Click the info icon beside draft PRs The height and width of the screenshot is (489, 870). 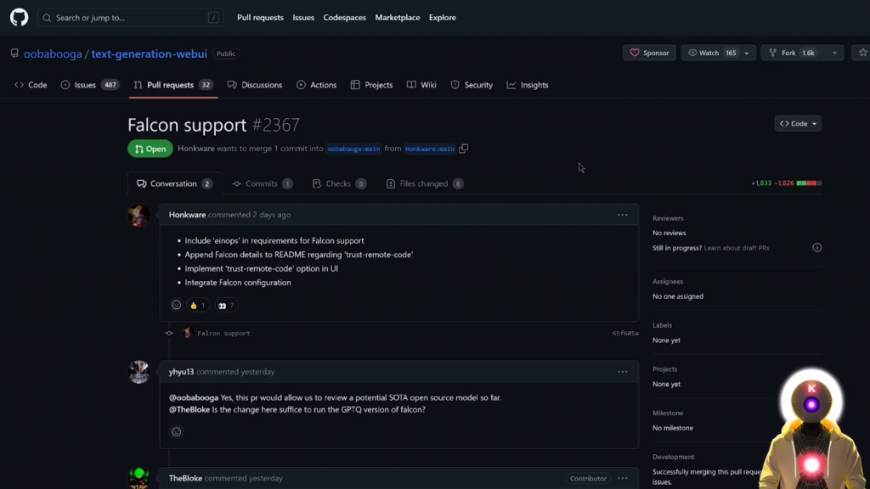[x=817, y=248]
